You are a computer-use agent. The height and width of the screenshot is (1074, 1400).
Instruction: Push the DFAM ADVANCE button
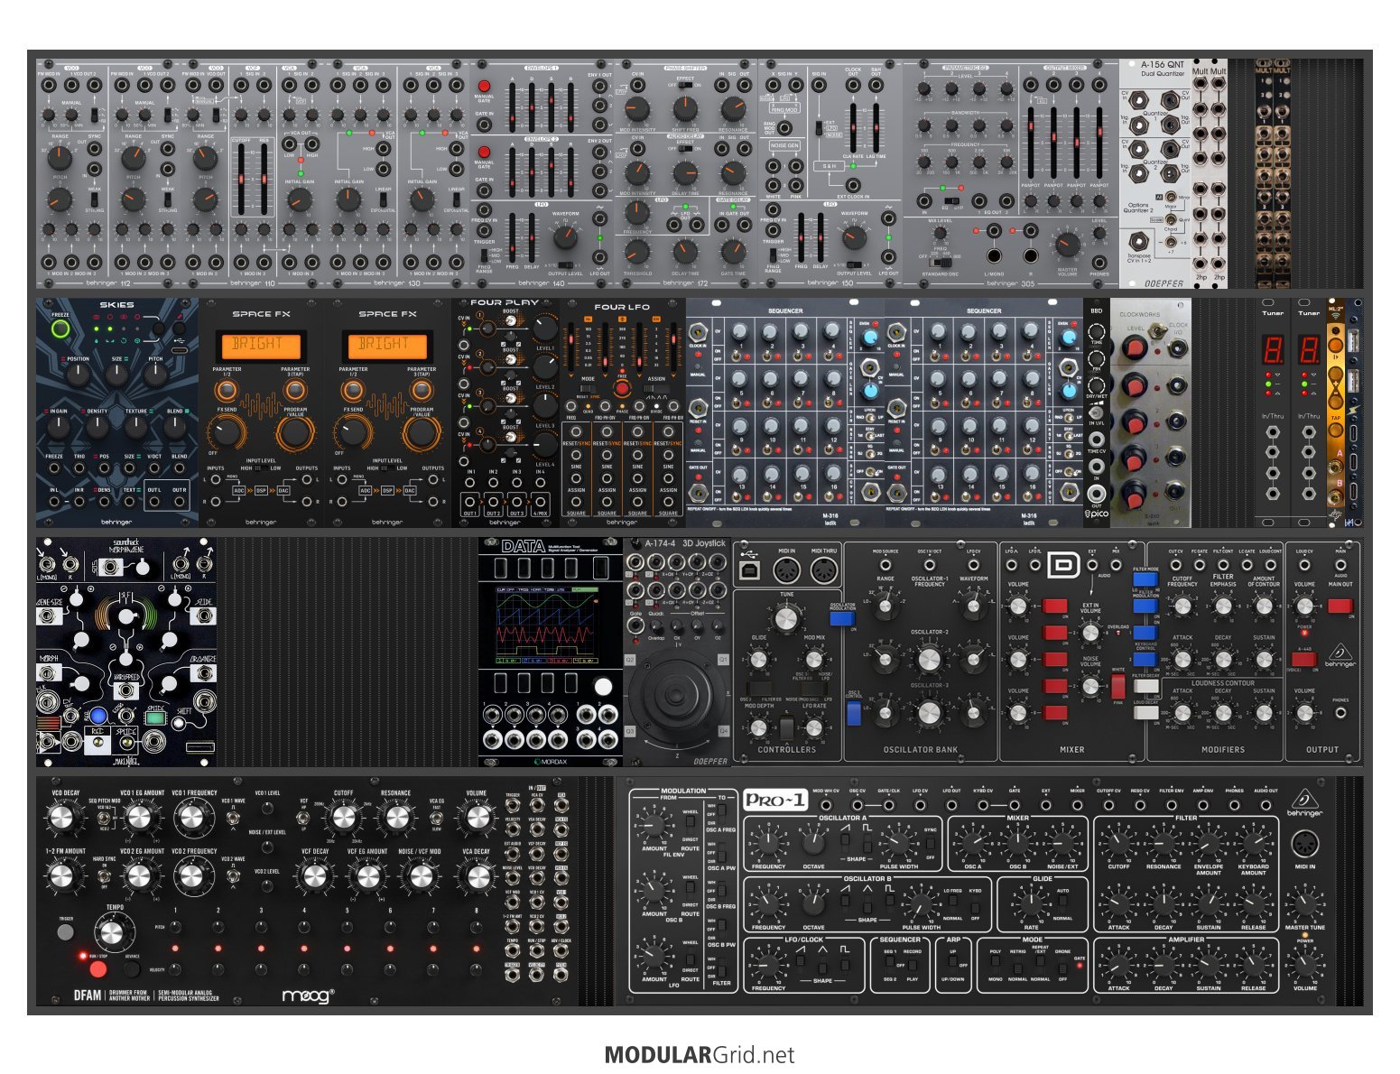(132, 968)
